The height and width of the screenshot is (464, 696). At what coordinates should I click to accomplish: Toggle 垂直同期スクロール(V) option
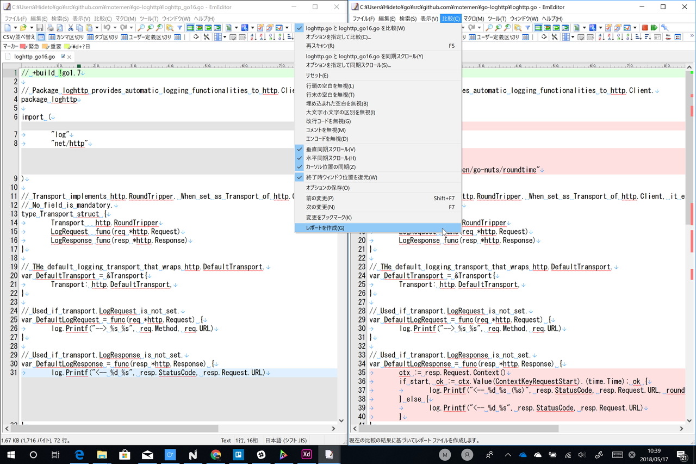pyautogui.click(x=331, y=149)
